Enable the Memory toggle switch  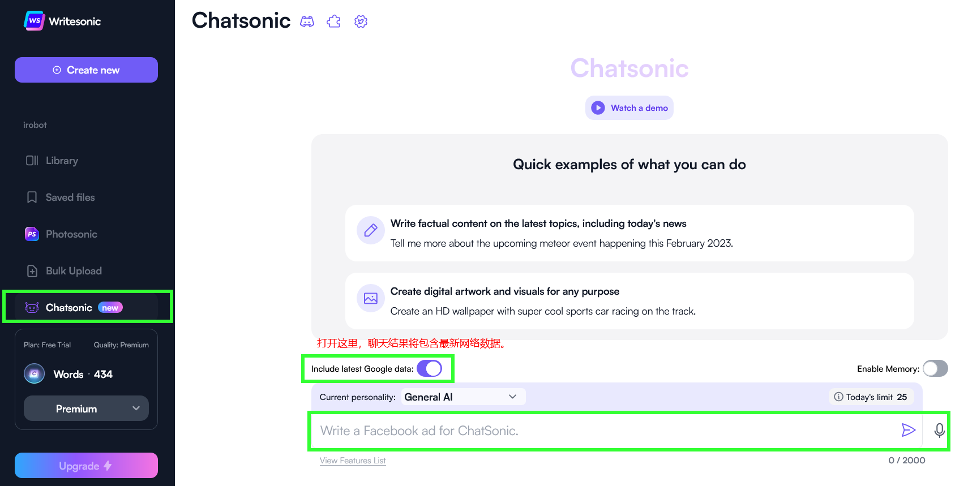tap(935, 369)
